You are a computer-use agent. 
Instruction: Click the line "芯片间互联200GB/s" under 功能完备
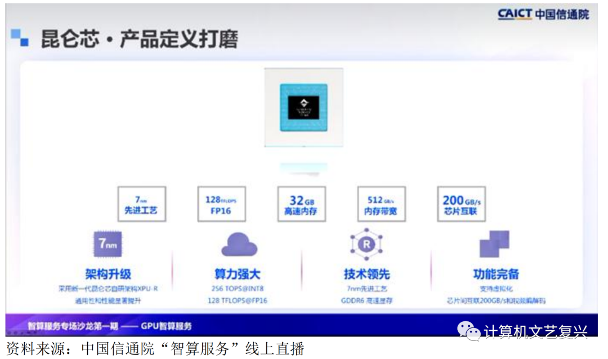(x=496, y=300)
